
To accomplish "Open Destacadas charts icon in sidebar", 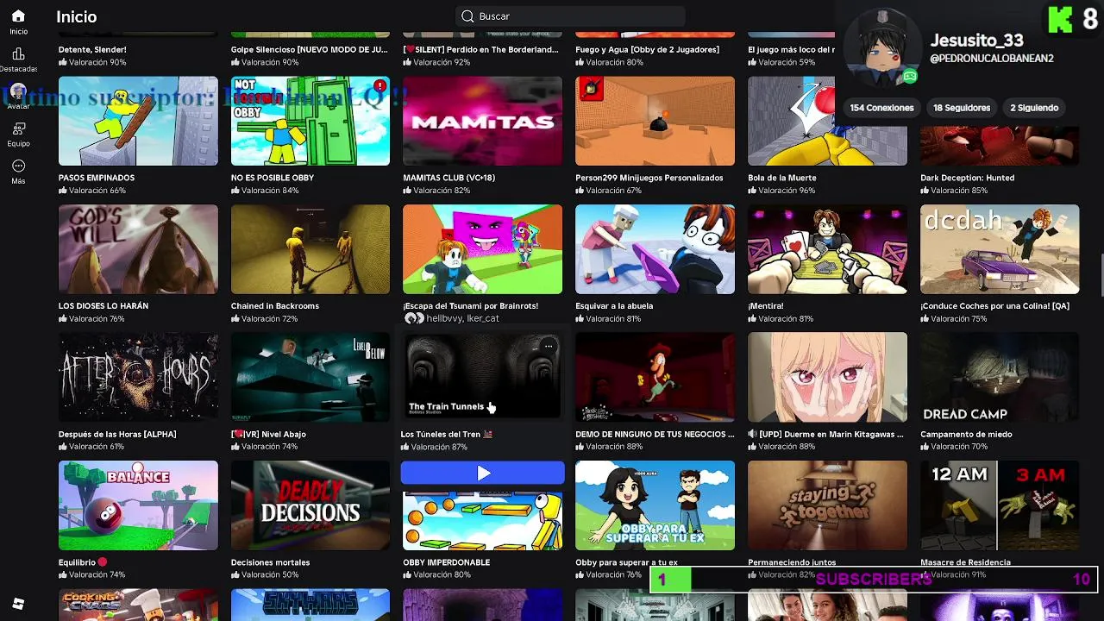I will [18, 54].
